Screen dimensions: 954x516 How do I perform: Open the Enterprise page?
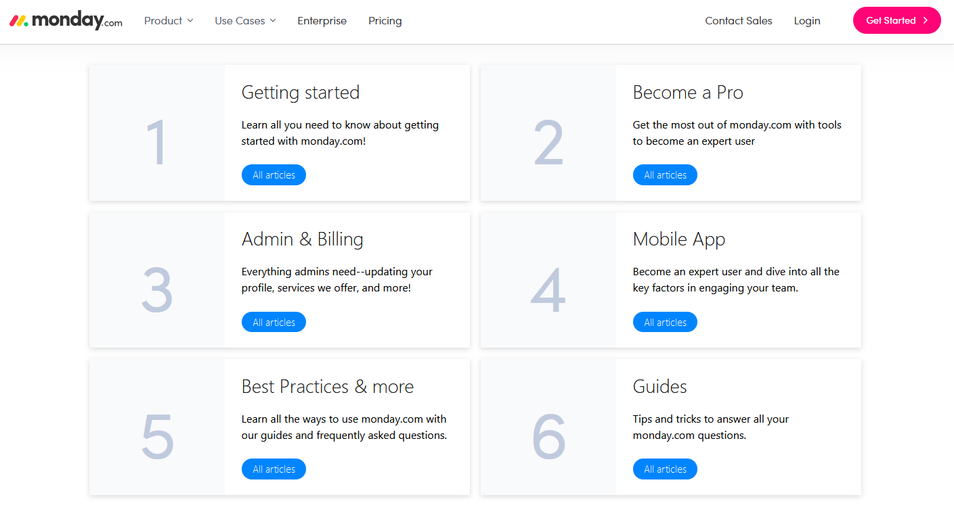tap(322, 21)
